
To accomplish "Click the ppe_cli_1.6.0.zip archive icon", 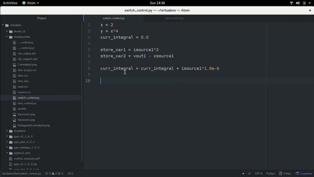I will (x=10, y=164).
